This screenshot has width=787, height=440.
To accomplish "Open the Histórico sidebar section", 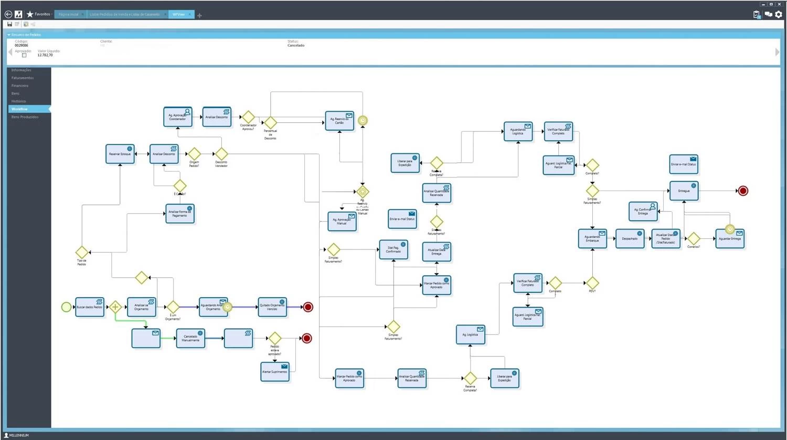I will [19, 101].
